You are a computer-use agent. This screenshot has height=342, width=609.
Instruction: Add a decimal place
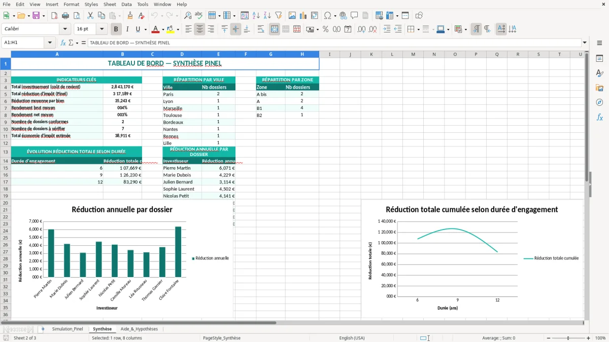[x=362, y=29]
